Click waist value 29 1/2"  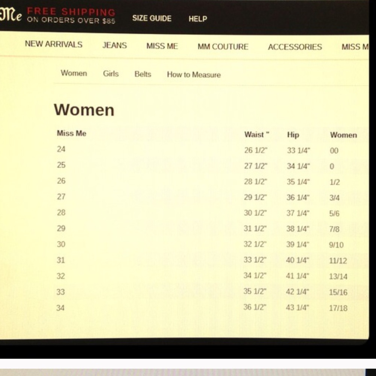(x=255, y=197)
